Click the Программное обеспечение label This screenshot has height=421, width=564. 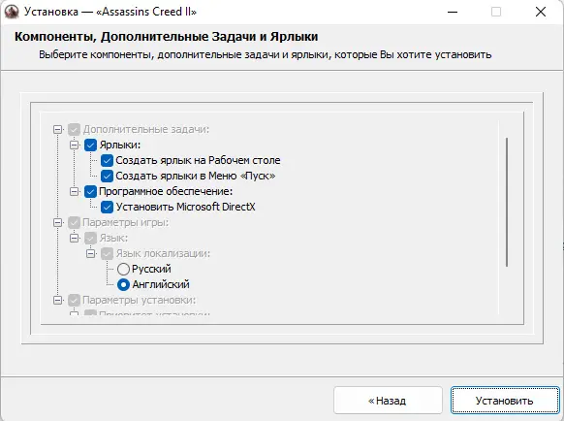click(x=166, y=191)
